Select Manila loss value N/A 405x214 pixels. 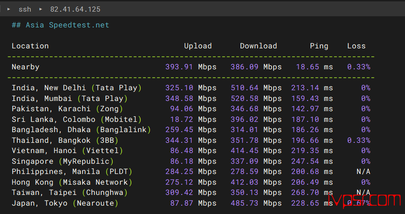tap(363, 172)
